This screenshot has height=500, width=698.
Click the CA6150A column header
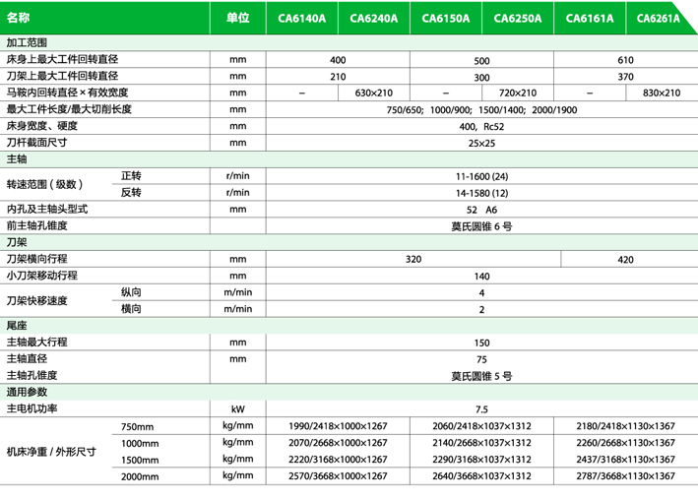pos(445,18)
